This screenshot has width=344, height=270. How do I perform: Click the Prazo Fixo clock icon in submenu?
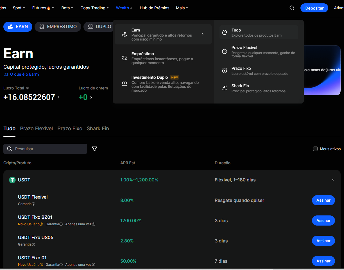[x=225, y=71]
